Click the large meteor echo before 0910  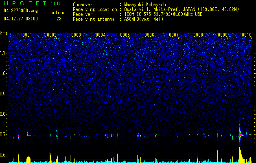point(240,134)
